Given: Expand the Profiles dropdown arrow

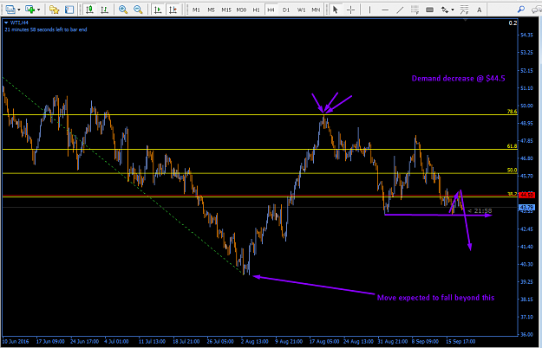Looking at the screenshot, I should tap(19, 10).
